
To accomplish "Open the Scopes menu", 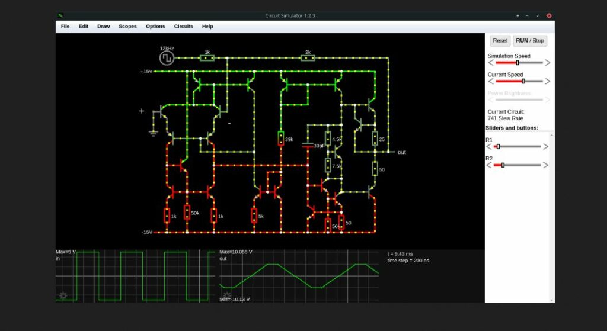I will tap(127, 26).
